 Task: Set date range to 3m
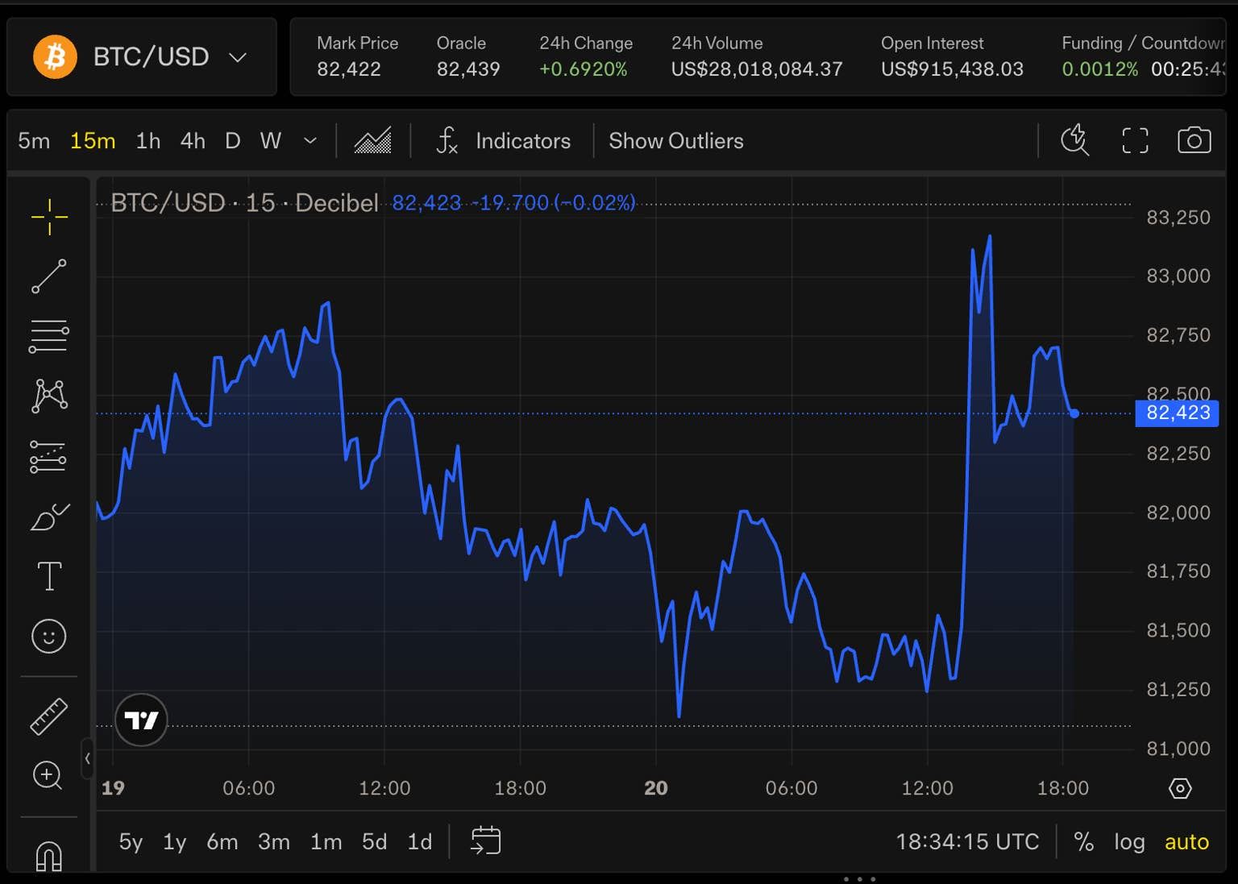pos(274,841)
